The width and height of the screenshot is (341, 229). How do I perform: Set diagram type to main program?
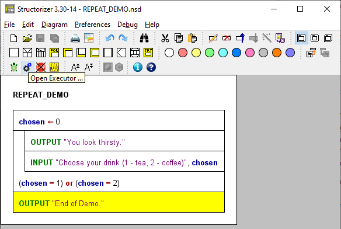(301, 38)
